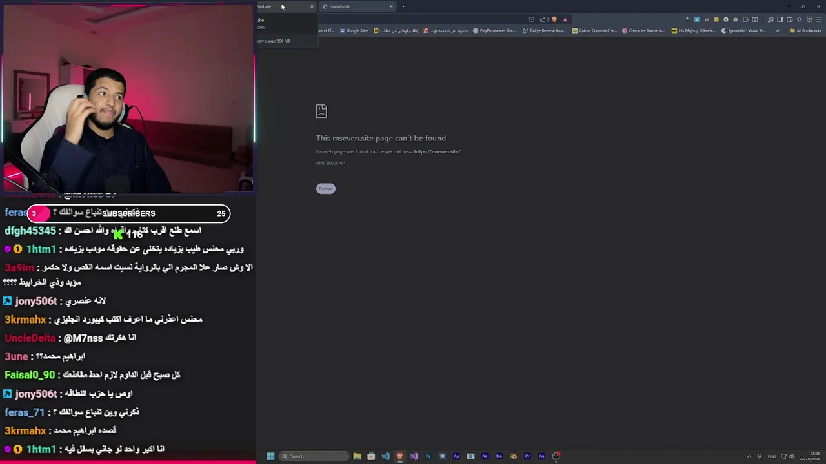
Task: Click the music note media control icon
Action: pyautogui.click(x=771, y=19)
